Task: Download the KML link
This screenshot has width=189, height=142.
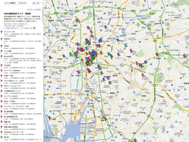Action: [x=31, y=28]
